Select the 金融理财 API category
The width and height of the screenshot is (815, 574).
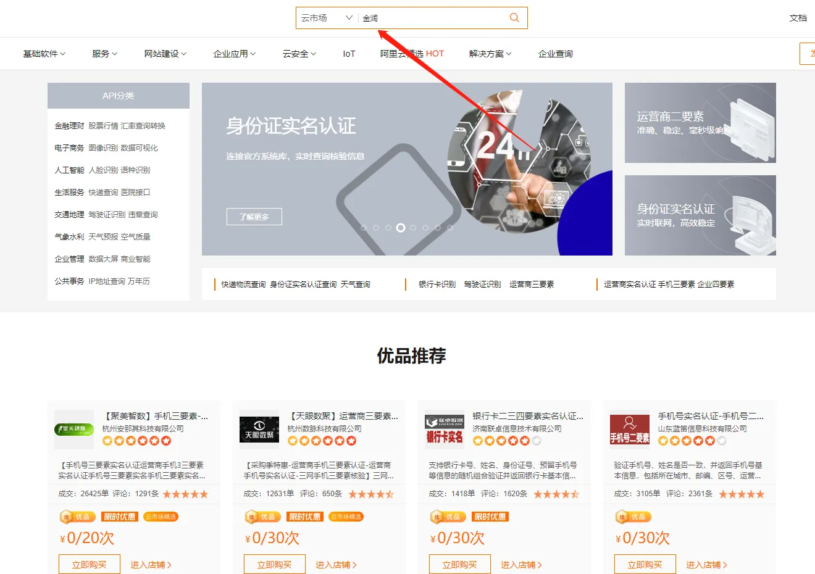pos(69,126)
